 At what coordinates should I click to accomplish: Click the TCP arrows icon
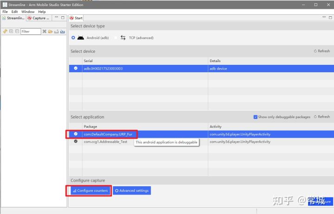click(123, 38)
